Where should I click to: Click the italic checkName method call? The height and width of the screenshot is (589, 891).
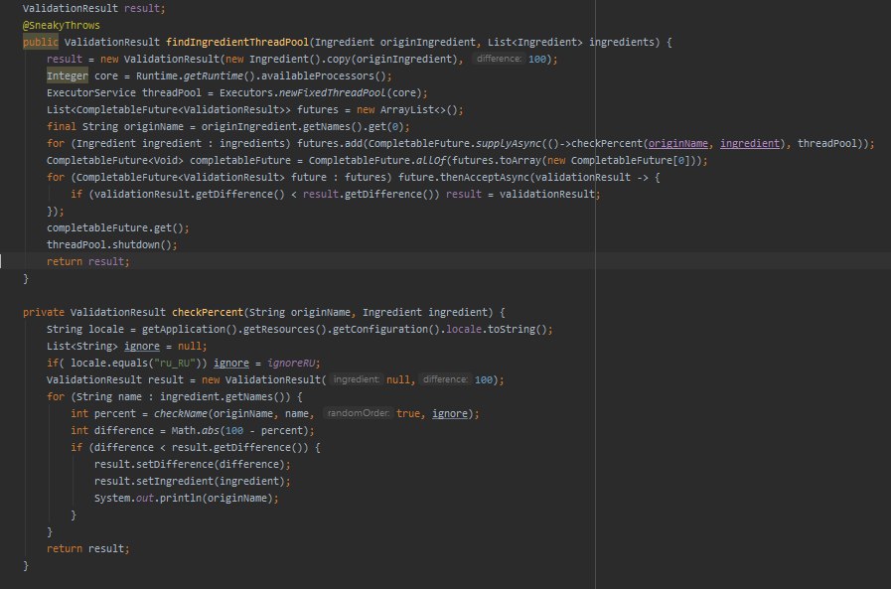point(181,413)
